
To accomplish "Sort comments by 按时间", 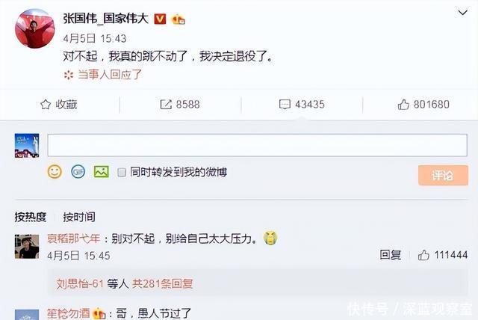I will click(x=79, y=217).
